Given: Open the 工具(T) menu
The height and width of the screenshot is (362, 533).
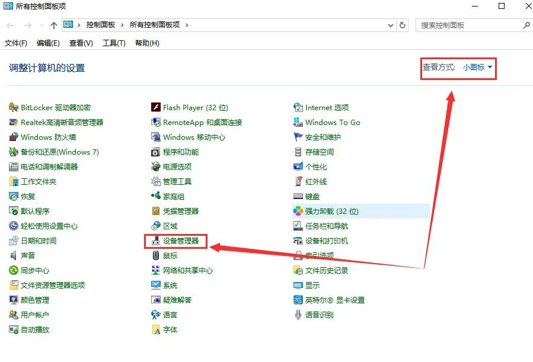Looking at the screenshot, I should pos(114,43).
